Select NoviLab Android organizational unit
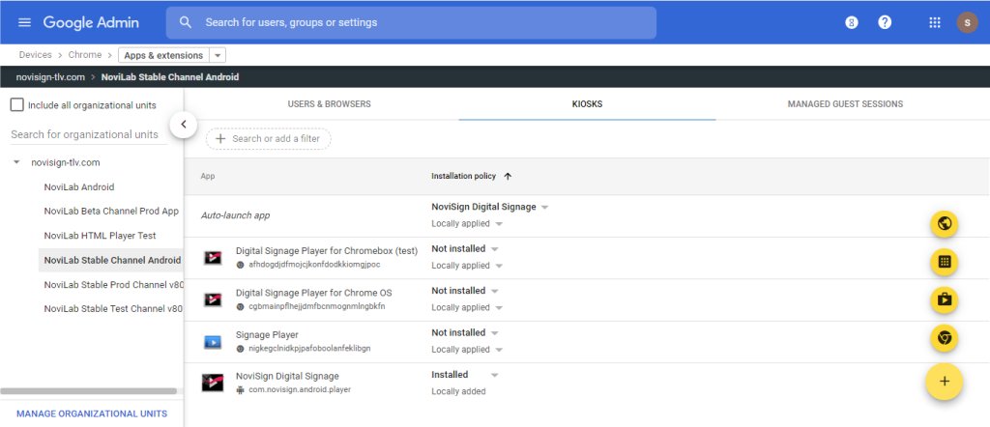 pos(79,187)
